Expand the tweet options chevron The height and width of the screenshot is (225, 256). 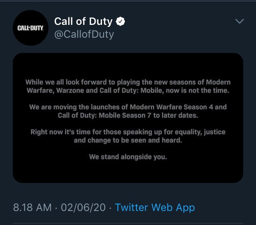tap(240, 21)
